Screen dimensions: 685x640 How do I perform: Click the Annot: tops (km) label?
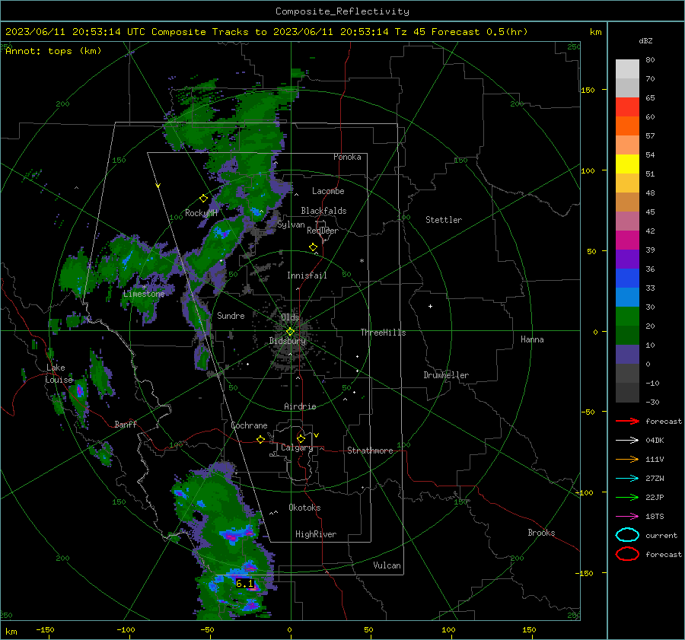tap(53, 51)
